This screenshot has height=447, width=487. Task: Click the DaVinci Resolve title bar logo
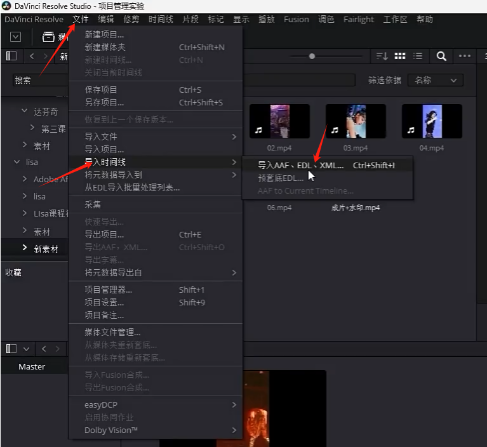coord(6,6)
